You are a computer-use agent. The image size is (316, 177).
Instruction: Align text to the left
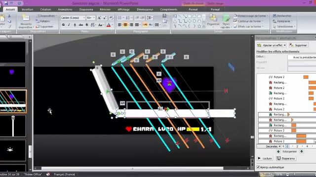pos(119,25)
